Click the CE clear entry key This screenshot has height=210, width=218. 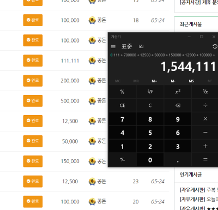tap(122, 105)
